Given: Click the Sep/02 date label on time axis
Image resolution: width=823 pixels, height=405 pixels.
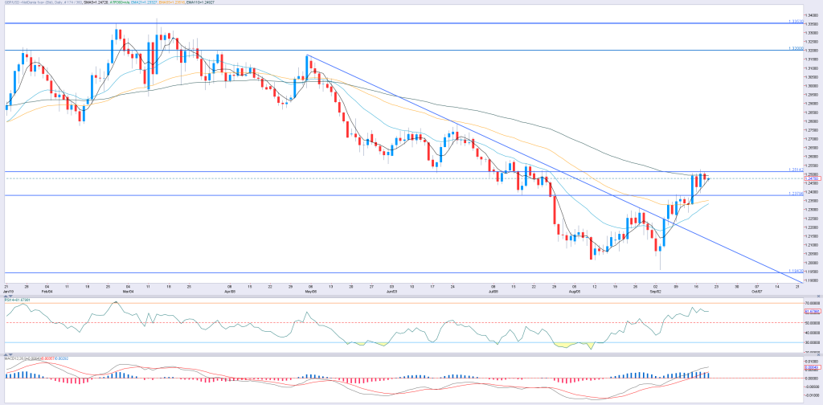Looking at the screenshot, I should tap(656, 290).
